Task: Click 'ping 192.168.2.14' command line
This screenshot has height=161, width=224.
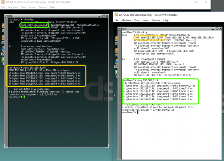Action: 147,80
